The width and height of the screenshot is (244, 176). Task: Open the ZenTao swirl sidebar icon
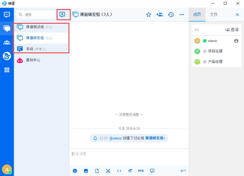click(x=7, y=56)
